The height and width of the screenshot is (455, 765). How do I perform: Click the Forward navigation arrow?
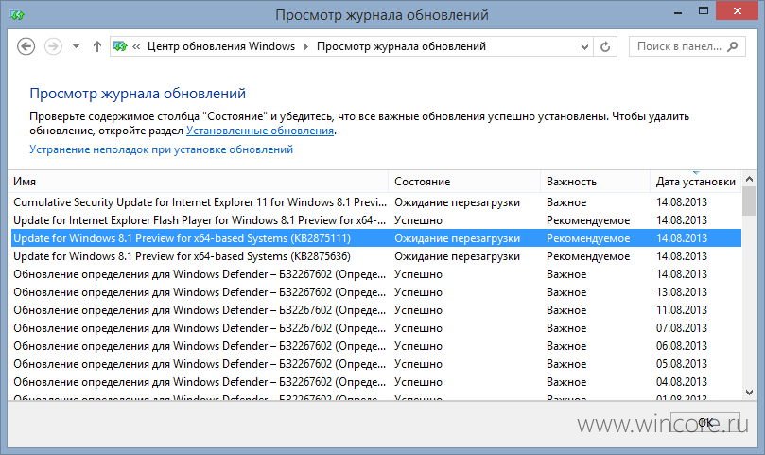point(53,47)
